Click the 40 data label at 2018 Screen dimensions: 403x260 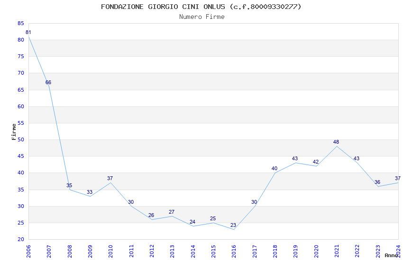pos(274,169)
